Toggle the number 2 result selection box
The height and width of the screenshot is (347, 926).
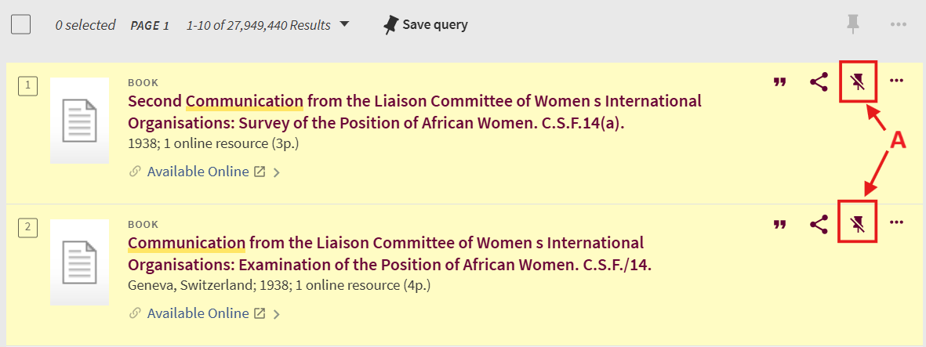pos(27,228)
